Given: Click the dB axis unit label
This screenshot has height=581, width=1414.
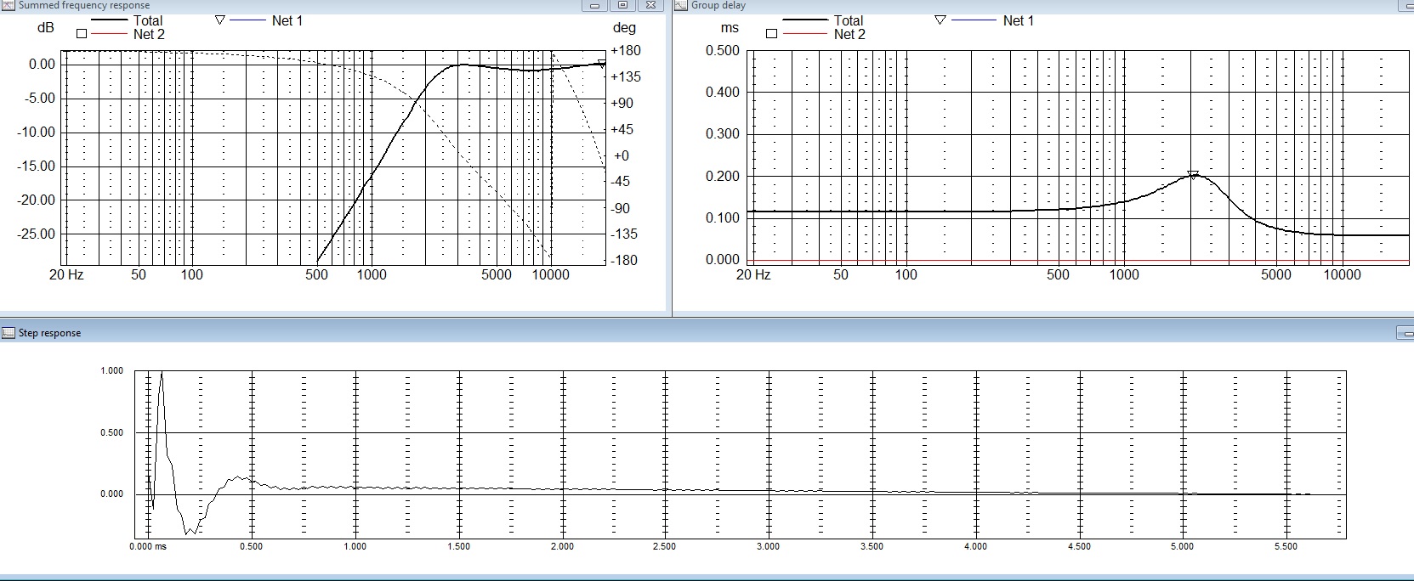Looking at the screenshot, I should (x=46, y=28).
